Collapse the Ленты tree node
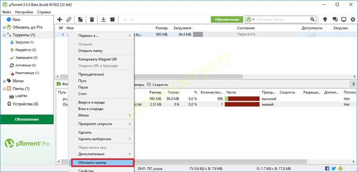 point(4,89)
